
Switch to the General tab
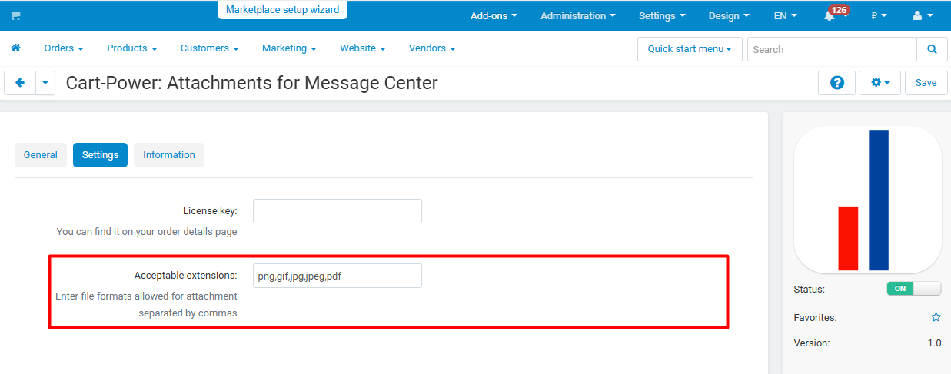(41, 155)
